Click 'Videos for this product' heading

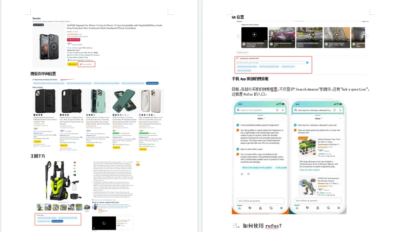pyautogui.click(x=250, y=25)
